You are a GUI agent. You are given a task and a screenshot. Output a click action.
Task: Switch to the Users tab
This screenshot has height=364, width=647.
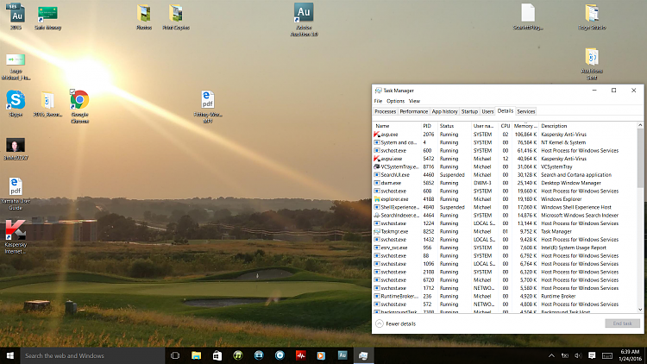[x=487, y=111]
